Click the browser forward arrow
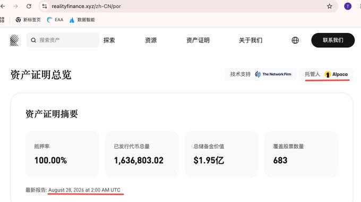Screen dimensions: 361x202 (x=15, y=6)
